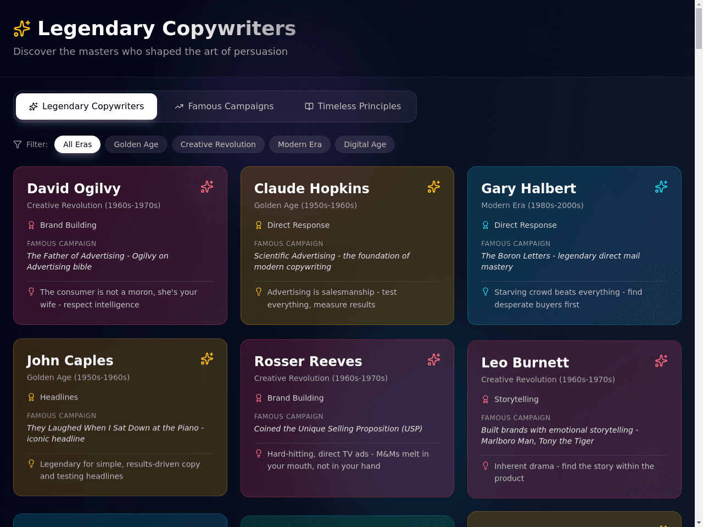The width and height of the screenshot is (703, 527).
Task: Click the sparkle icon on David Ogilvy card
Action: 207,187
